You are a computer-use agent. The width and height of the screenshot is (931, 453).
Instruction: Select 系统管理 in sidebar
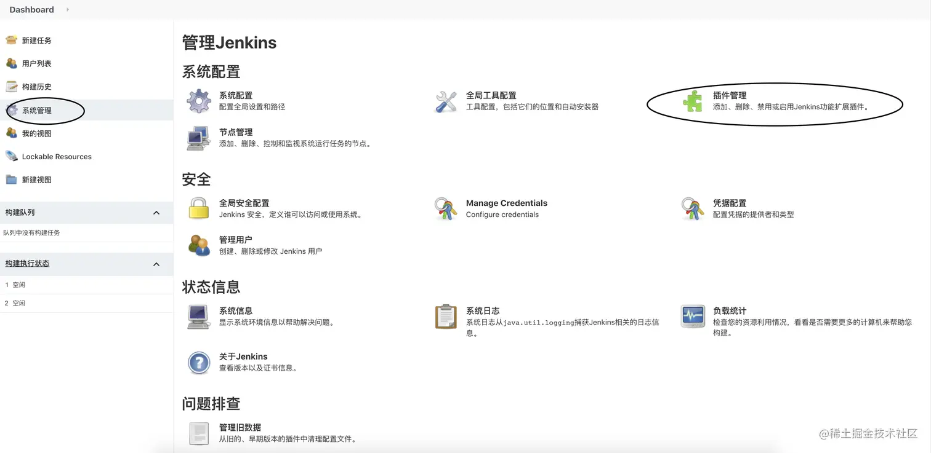[x=37, y=111]
